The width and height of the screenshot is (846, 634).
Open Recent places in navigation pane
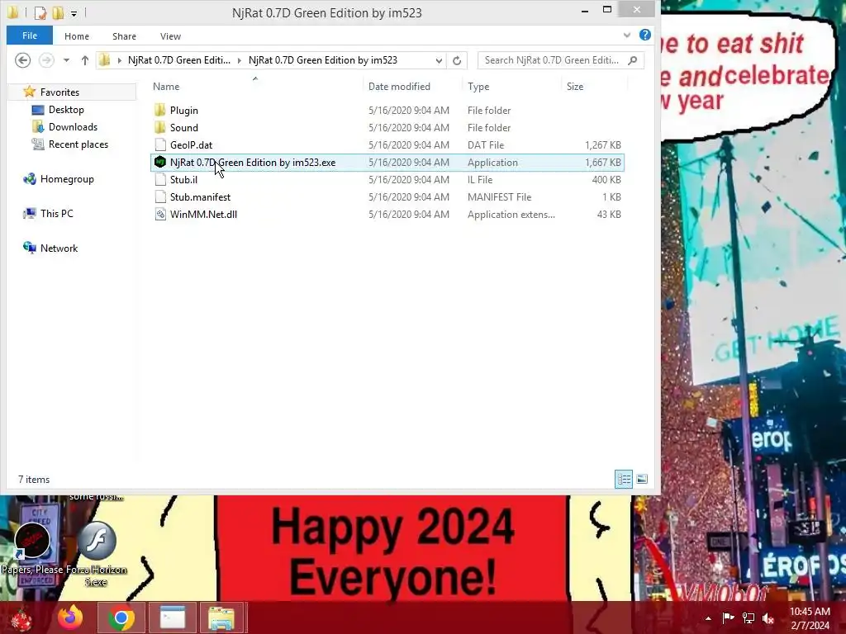click(x=78, y=144)
